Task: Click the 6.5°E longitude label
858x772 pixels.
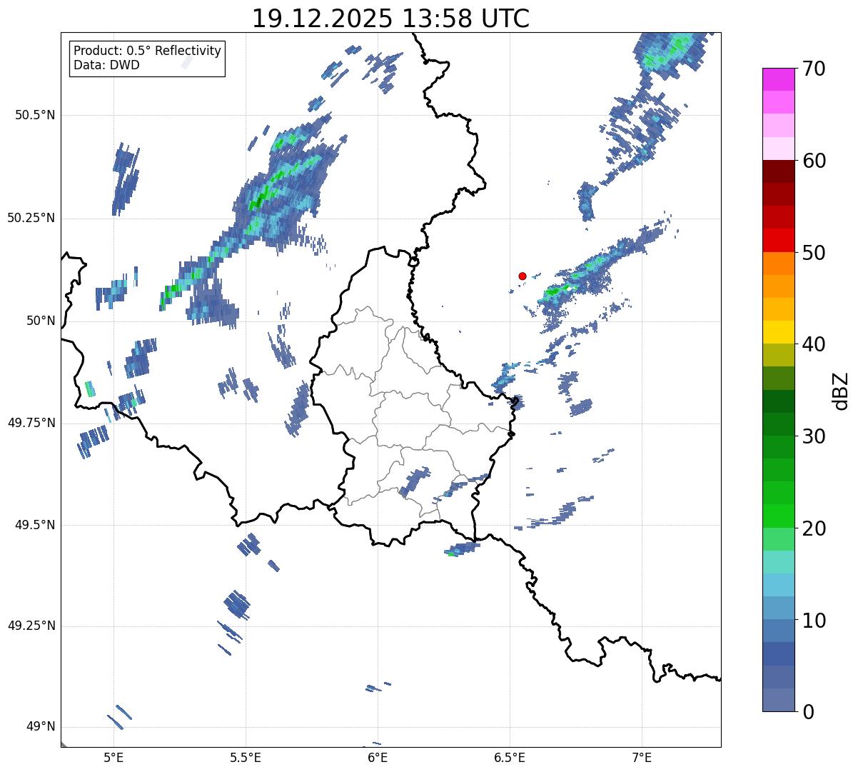Action: click(x=510, y=757)
